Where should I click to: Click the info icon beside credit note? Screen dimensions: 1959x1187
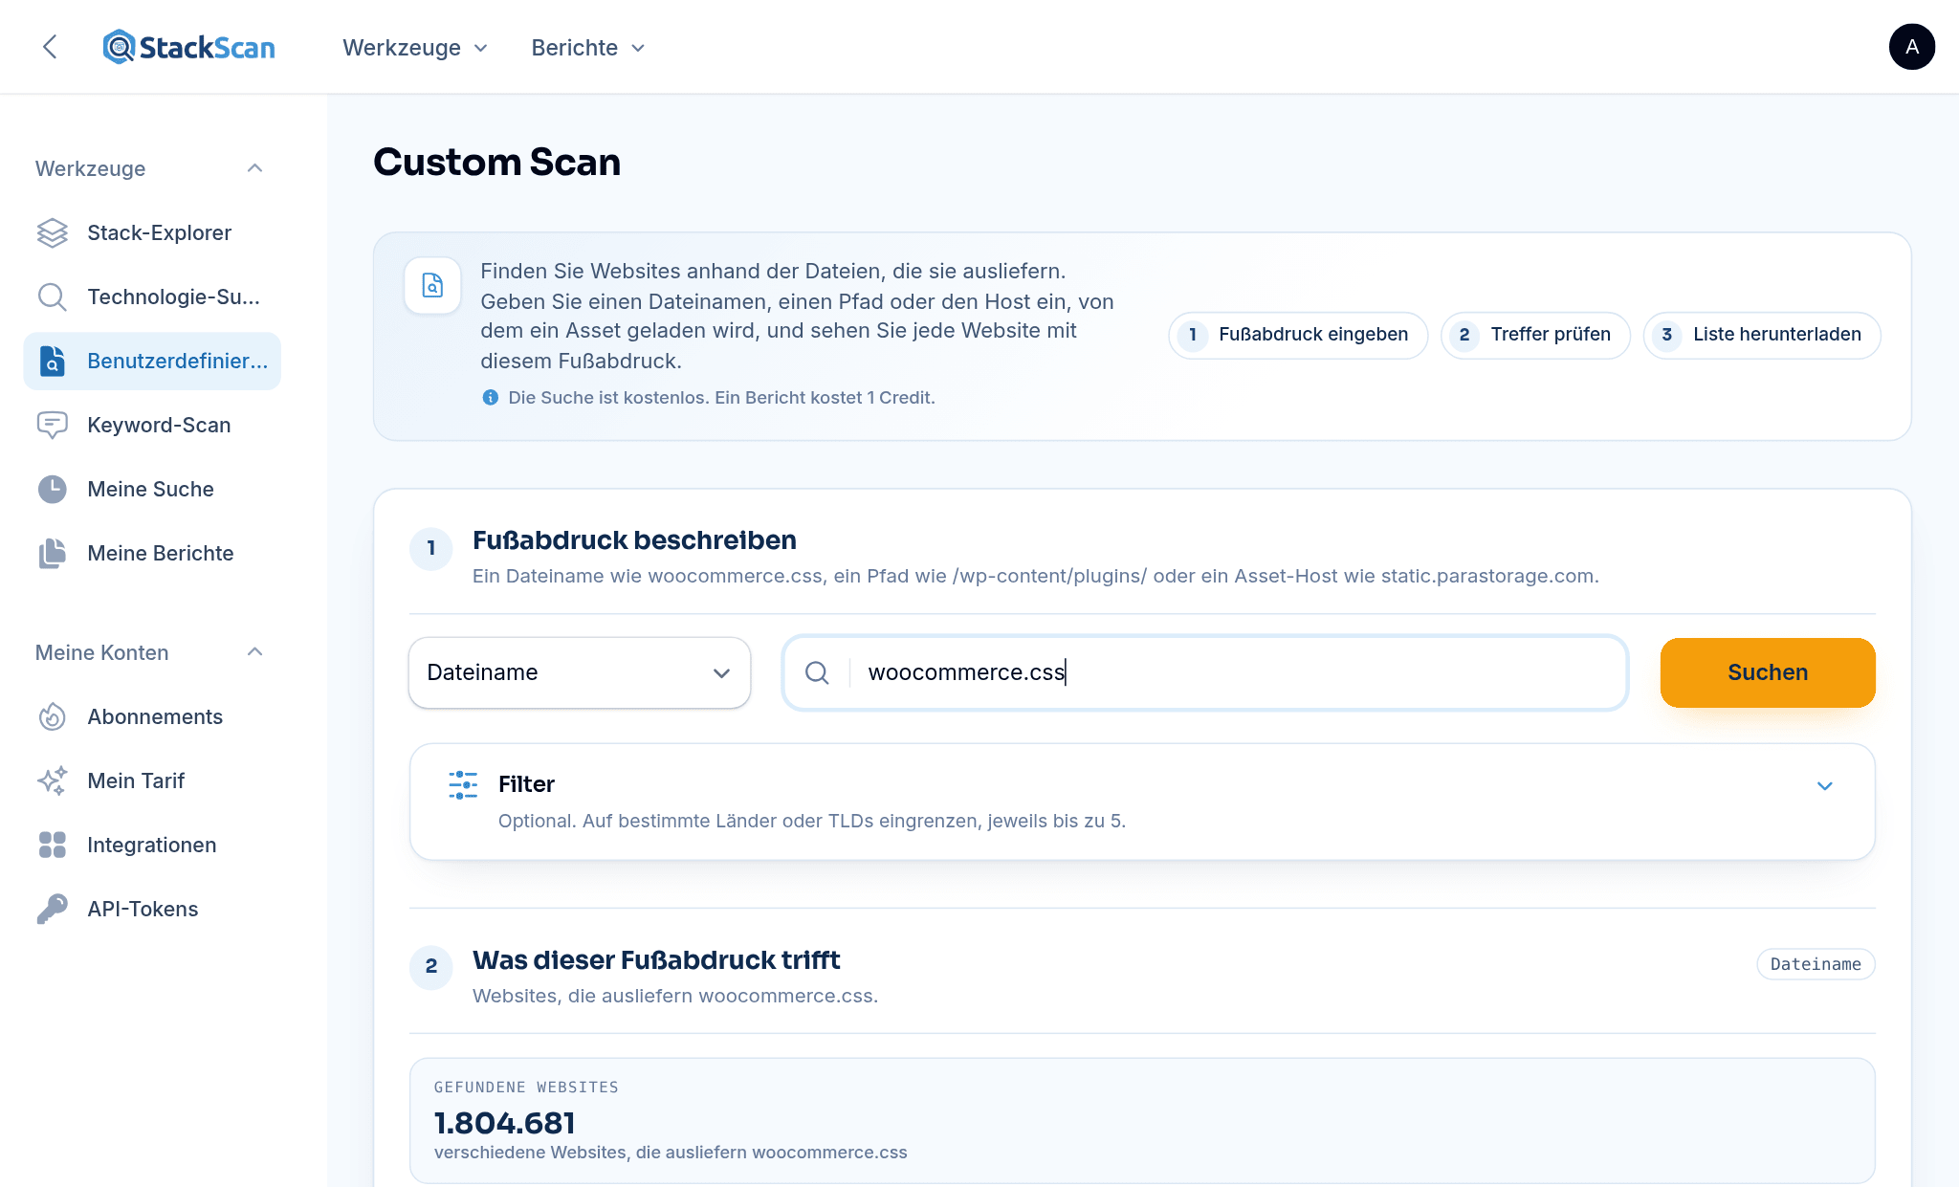pyautogui.click(x=490, y=397)
